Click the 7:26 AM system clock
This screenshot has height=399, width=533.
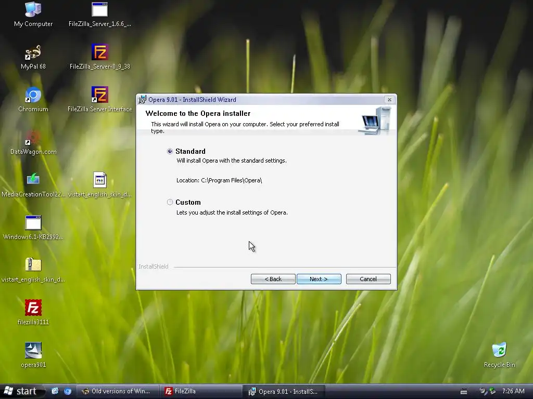[x=513, y=391]
